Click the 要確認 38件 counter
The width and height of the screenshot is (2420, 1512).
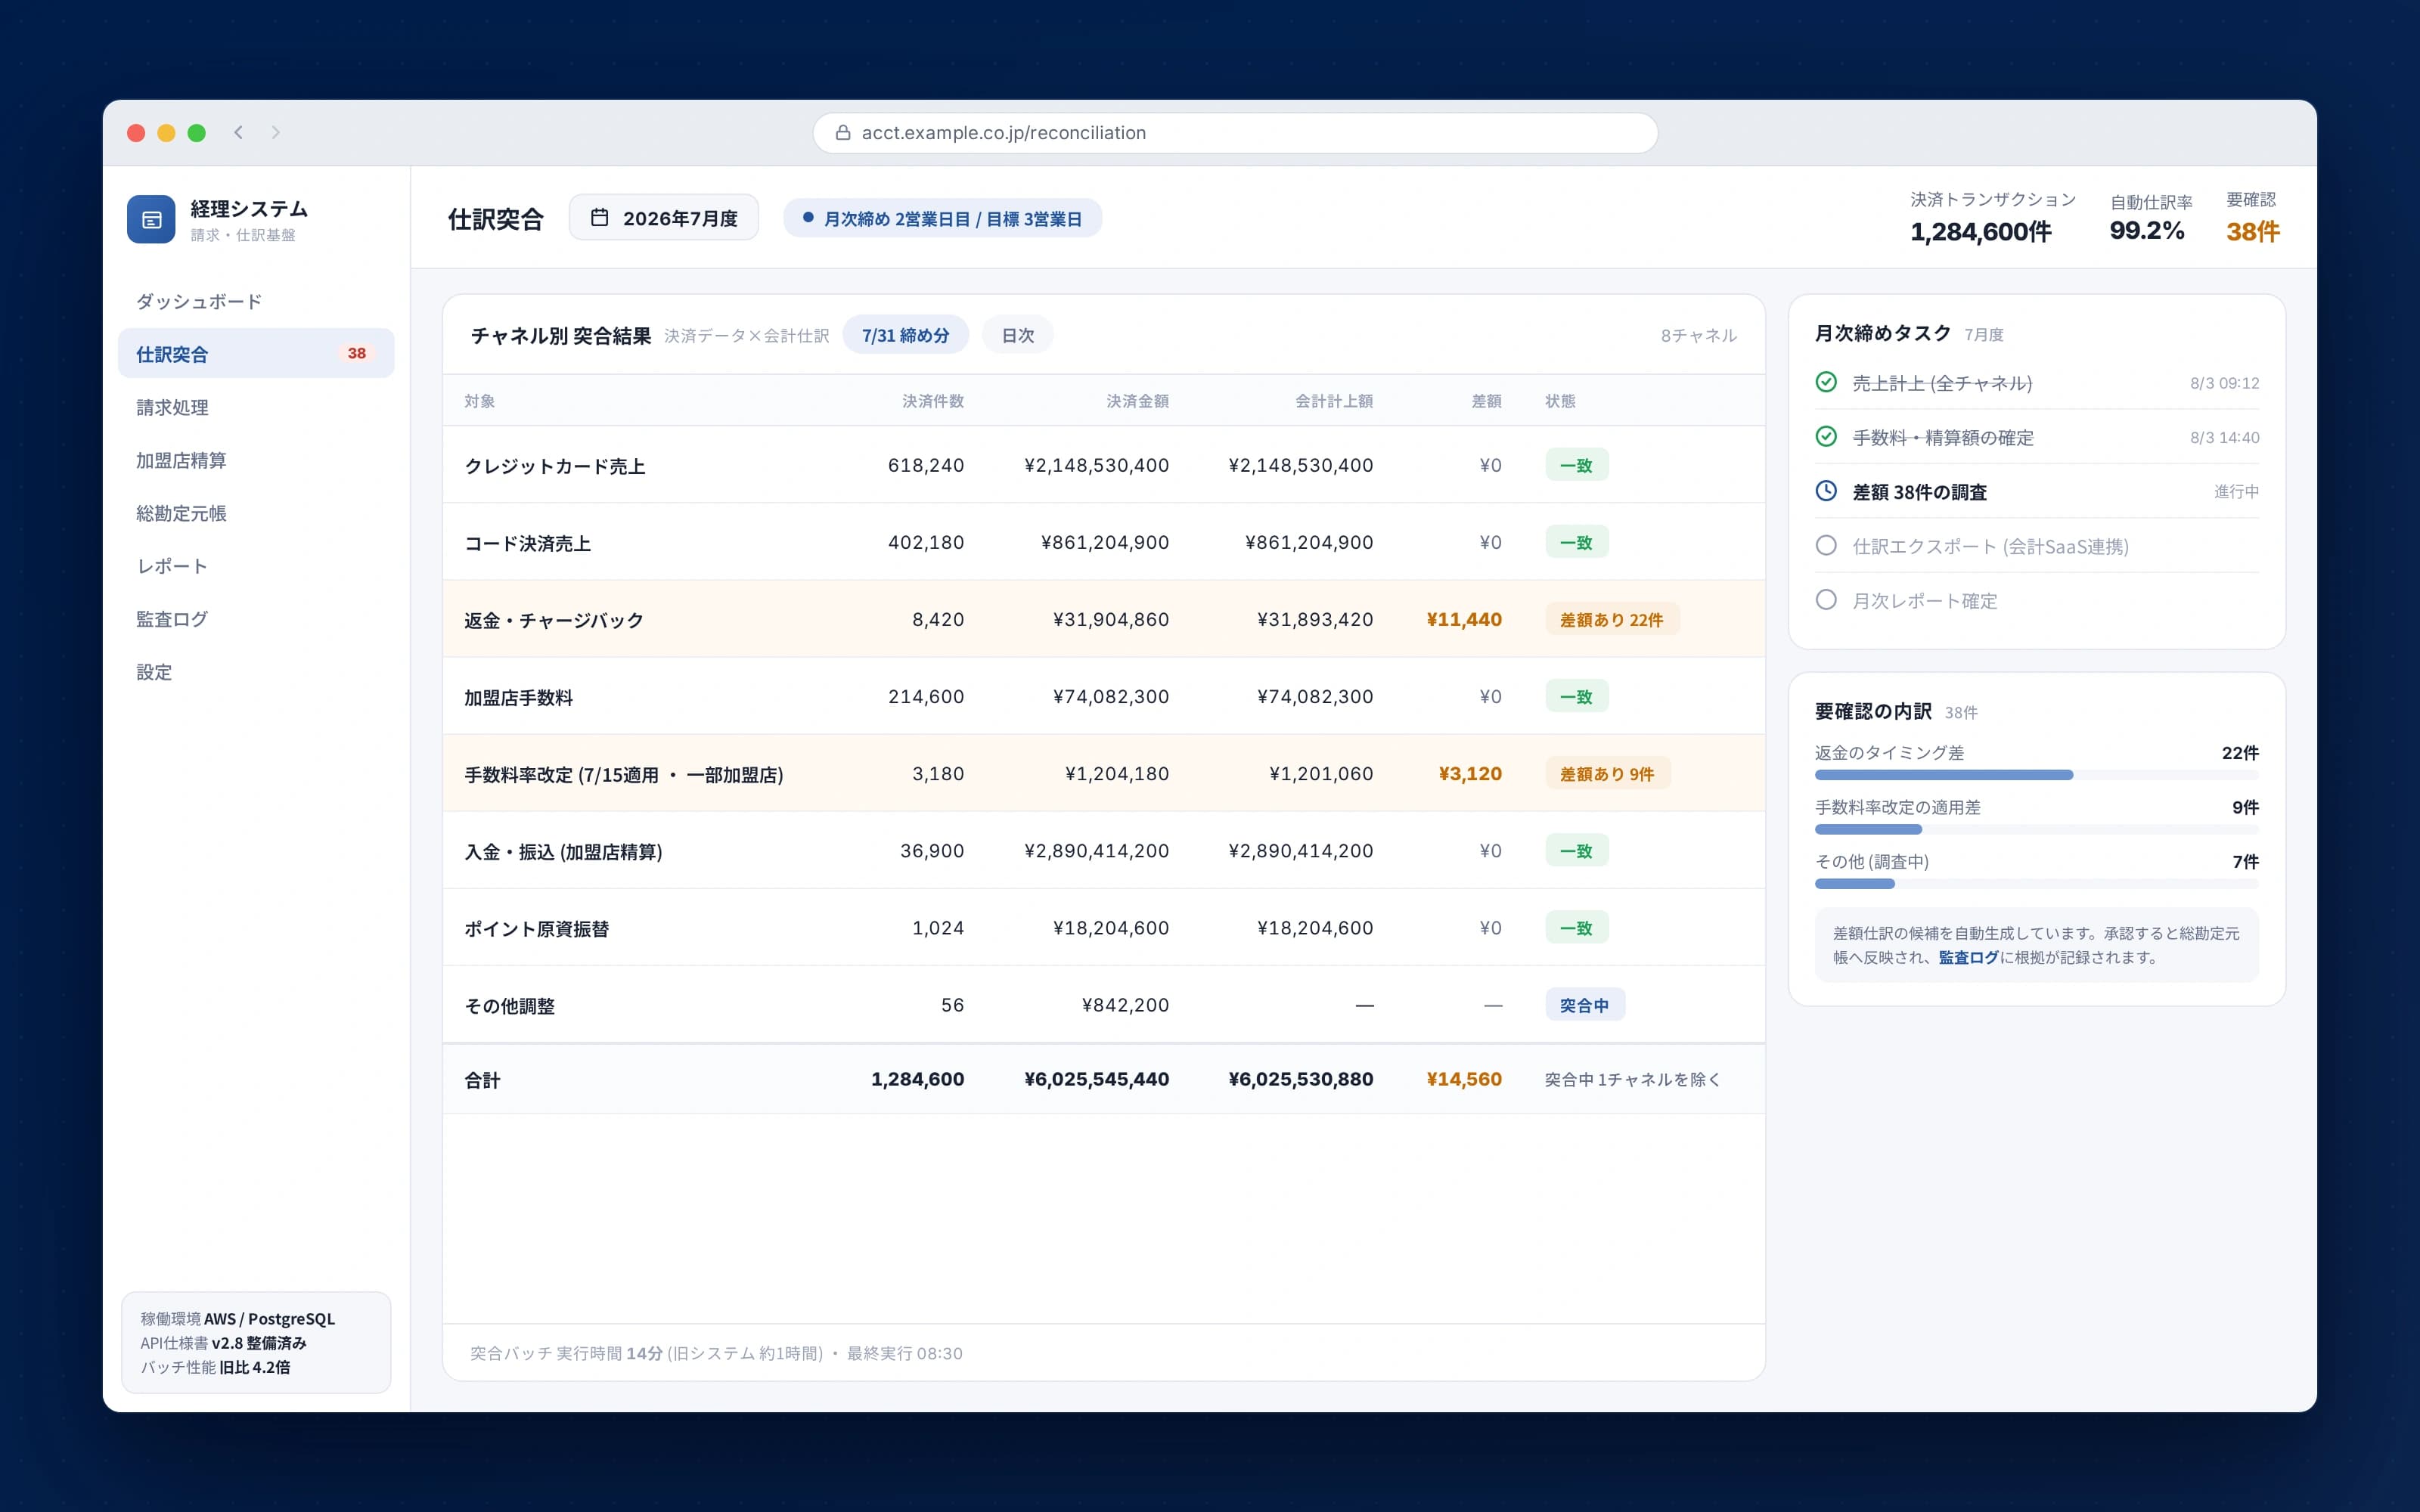2252,218
